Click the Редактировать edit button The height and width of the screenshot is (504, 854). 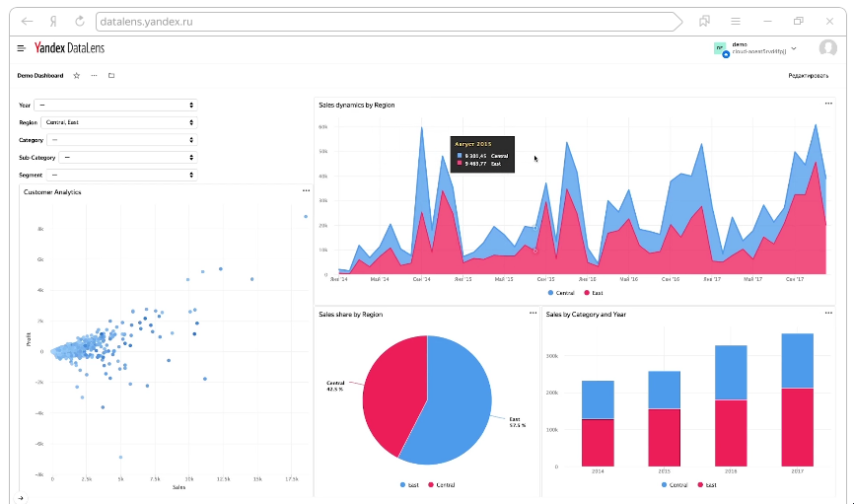tap(809, 76)
